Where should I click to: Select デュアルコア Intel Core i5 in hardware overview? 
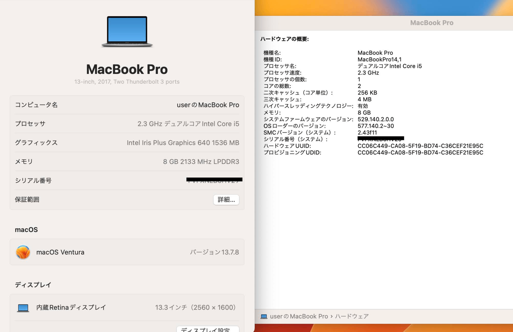390,66
